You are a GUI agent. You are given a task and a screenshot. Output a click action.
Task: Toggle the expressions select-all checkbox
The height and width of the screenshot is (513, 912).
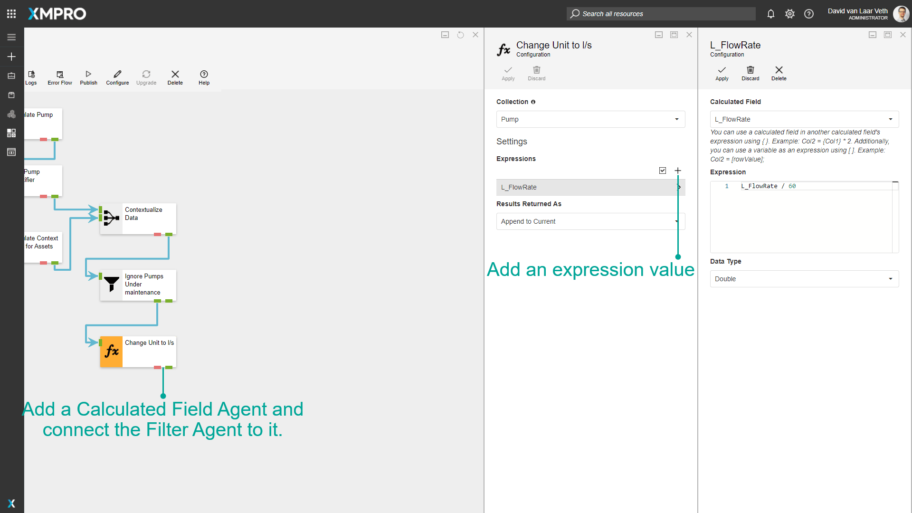[x=663, y=171]
